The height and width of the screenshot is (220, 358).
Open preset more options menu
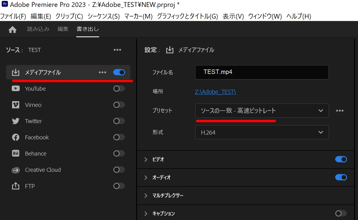340,111
